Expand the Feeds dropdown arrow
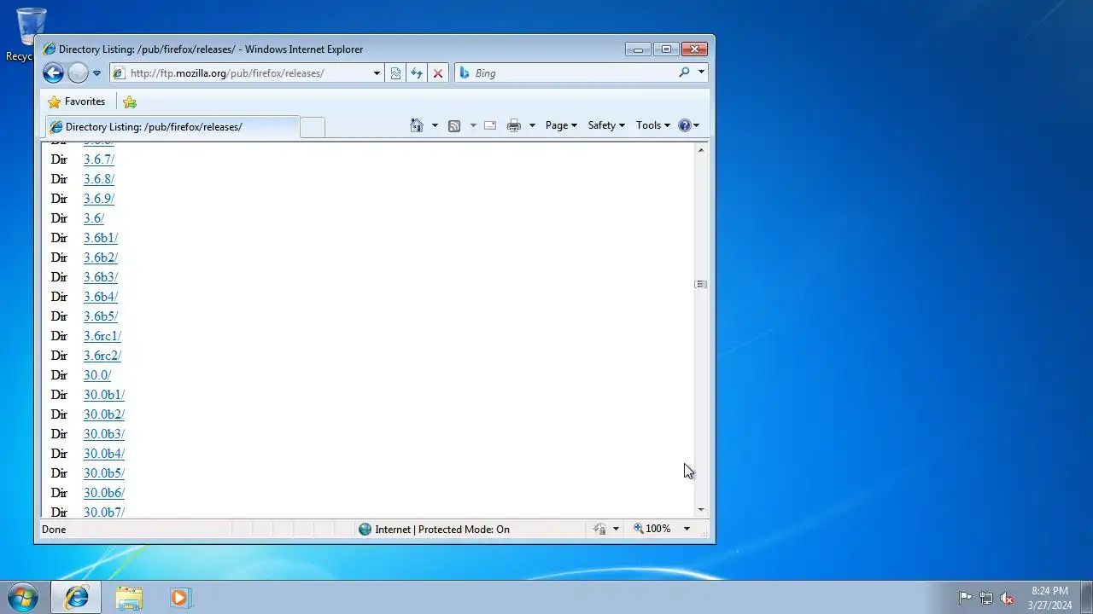The image size is (1093, 614). (x=473, y=125)
